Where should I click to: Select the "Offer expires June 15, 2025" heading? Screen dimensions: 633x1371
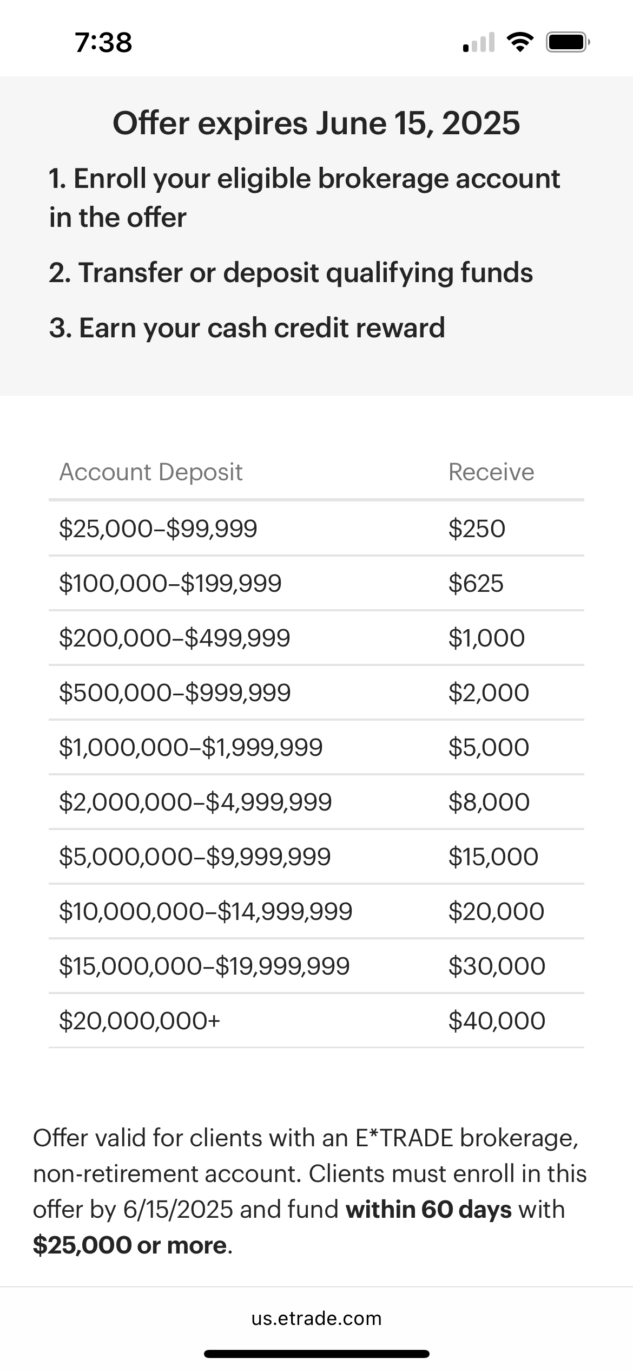pyautogui.click(x=316, y=123)
